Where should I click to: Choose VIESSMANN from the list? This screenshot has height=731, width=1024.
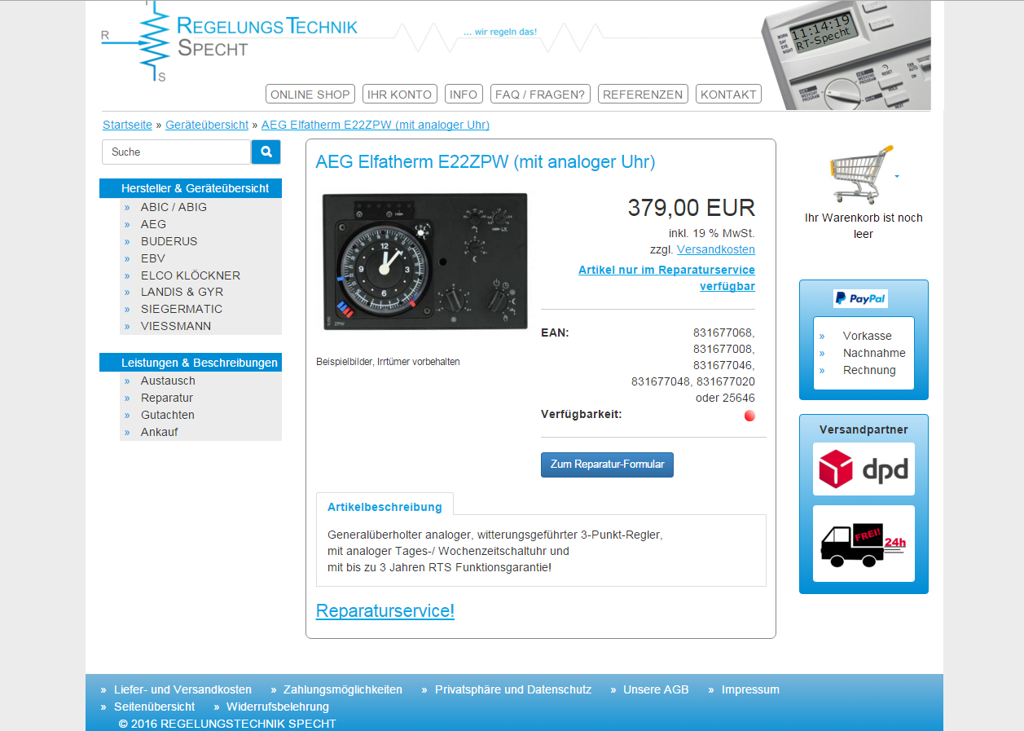(176, 326)
